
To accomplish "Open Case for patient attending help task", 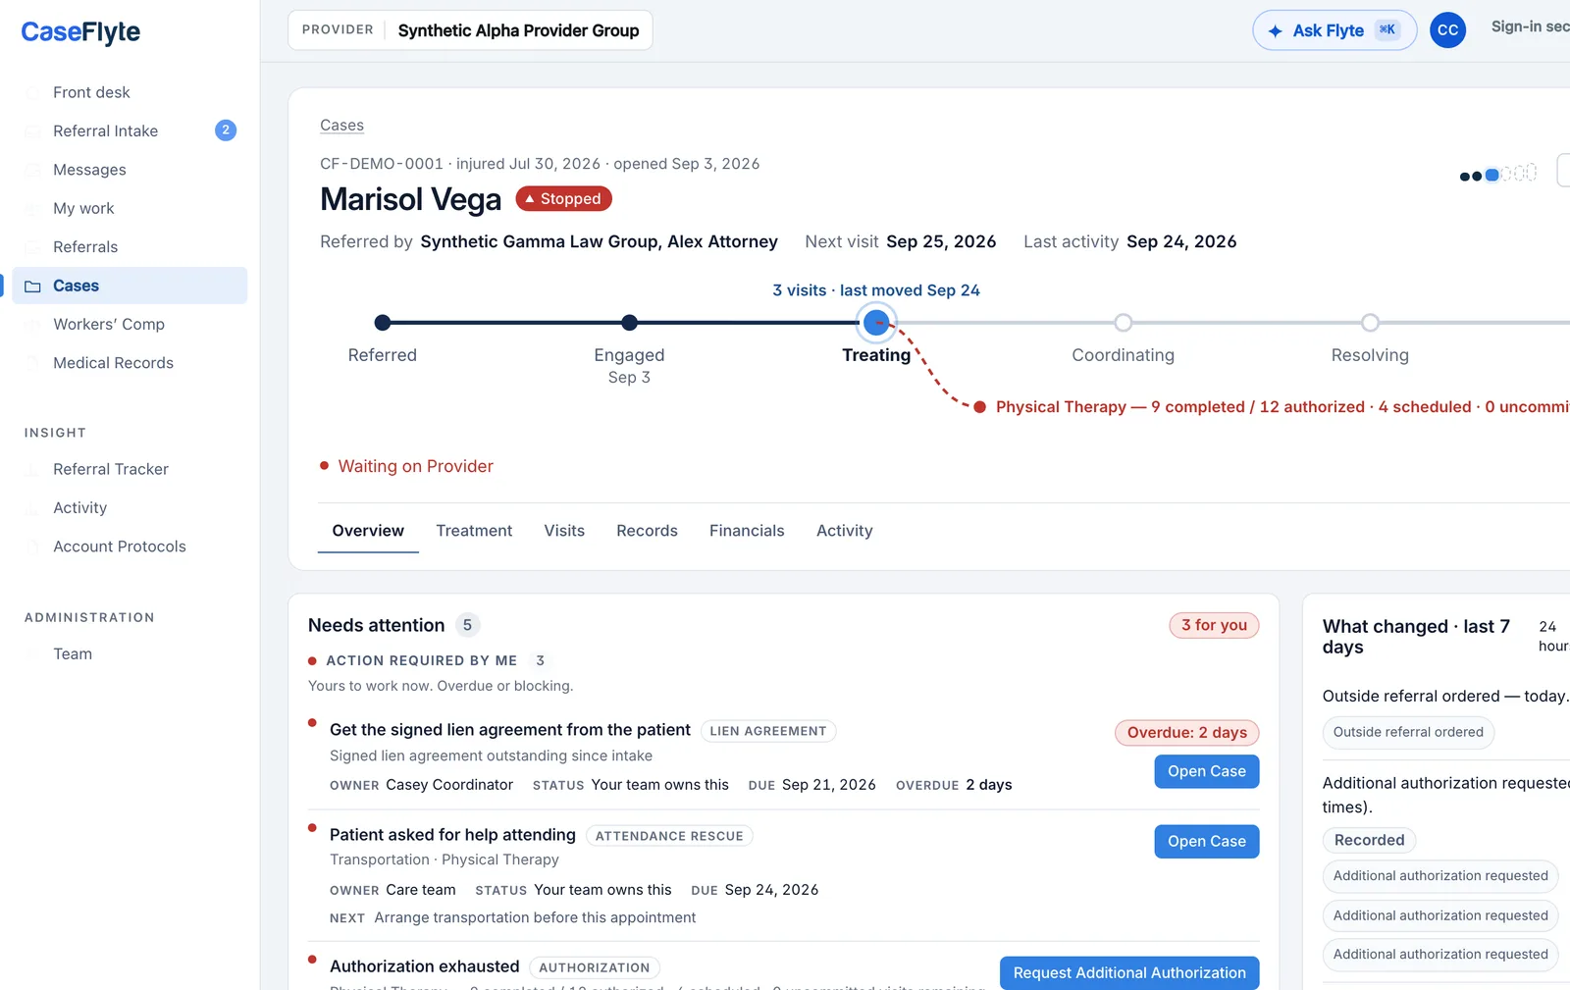I will point(1206,842).
